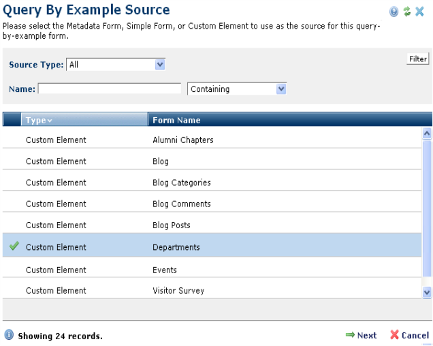
Task: Click the Cancel button
Action: tap(409, 335)
